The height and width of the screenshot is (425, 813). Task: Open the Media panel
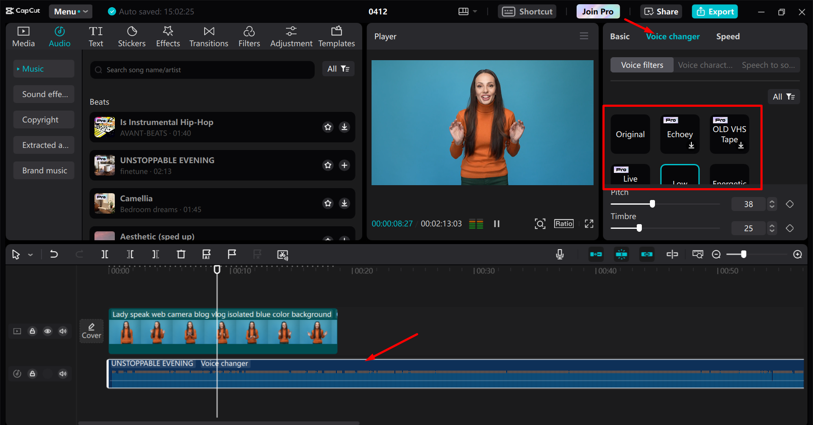pos(23,37)
